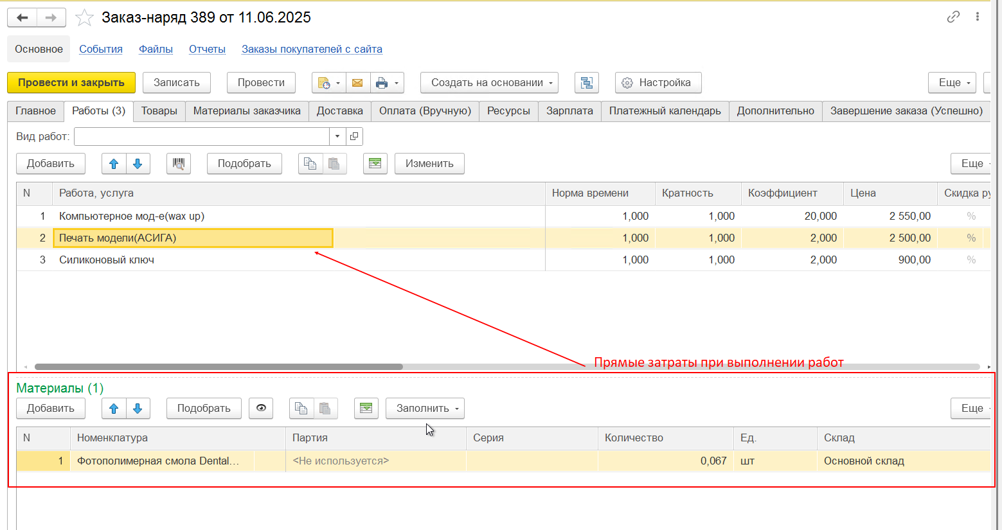Move work row down with blue arrow

[138, 164]
